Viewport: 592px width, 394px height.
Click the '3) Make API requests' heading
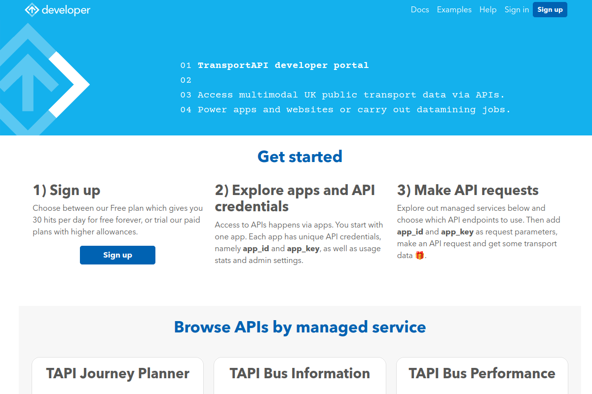pyautogui.click(x=468, y=191)
